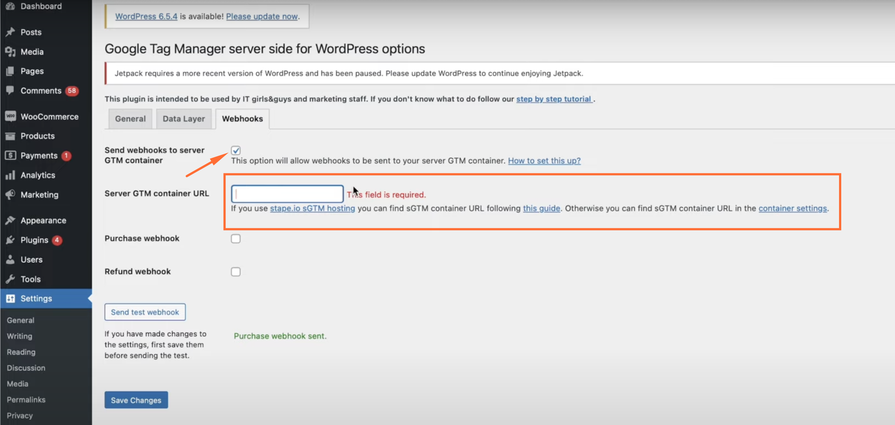Open Permalinks settings submenu item
895x425 pixels.
[26, 400]
